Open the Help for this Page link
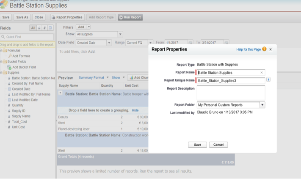This screenshot has width=301, height=179. coord(249,49)
